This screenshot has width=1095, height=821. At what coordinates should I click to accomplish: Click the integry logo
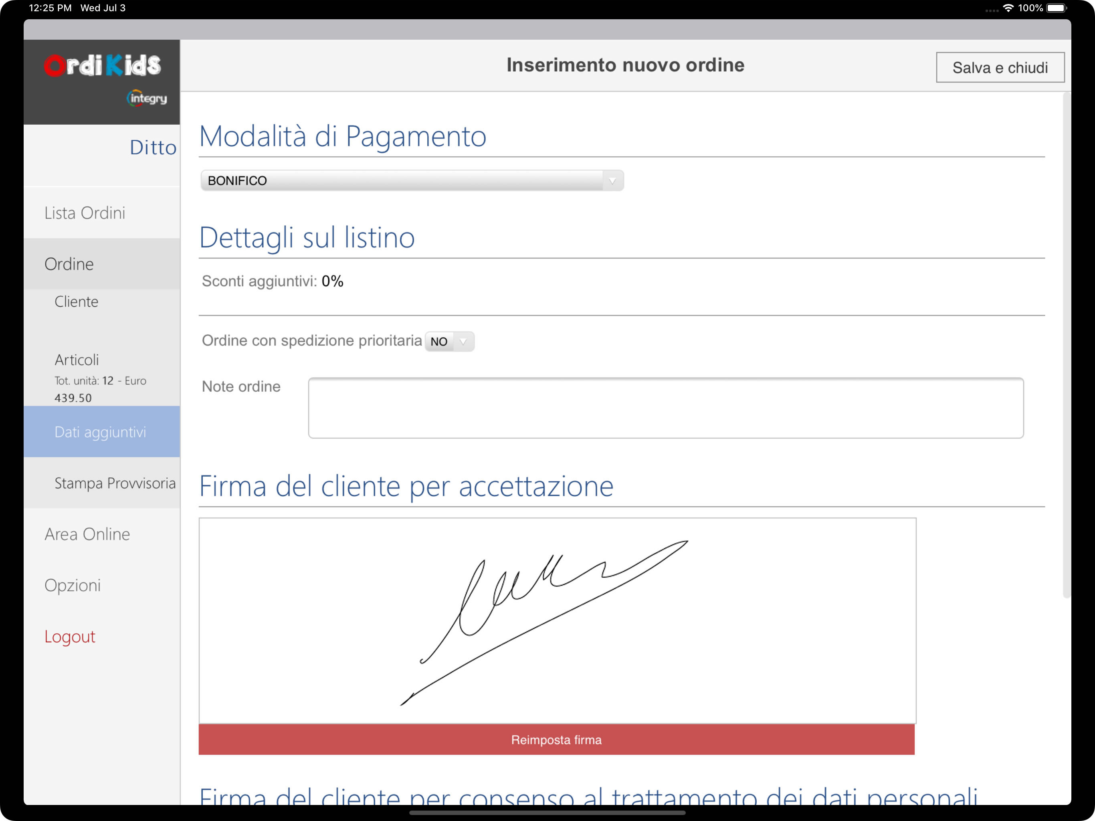click(x=147, y=98)
